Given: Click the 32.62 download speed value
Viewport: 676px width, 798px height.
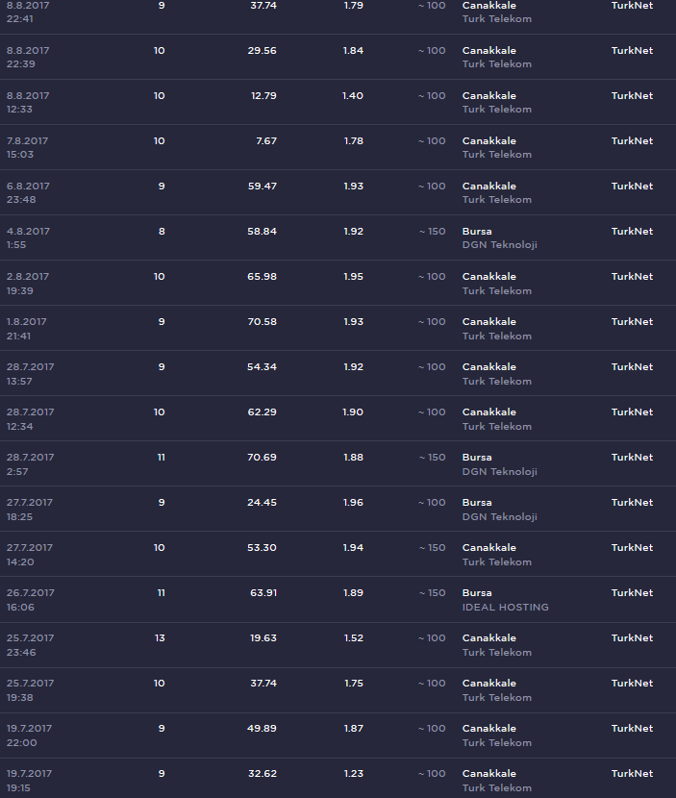Looking at the screenshot, I should point(263,774).
